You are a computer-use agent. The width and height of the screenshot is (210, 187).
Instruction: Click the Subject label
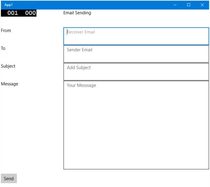(8, 66)
